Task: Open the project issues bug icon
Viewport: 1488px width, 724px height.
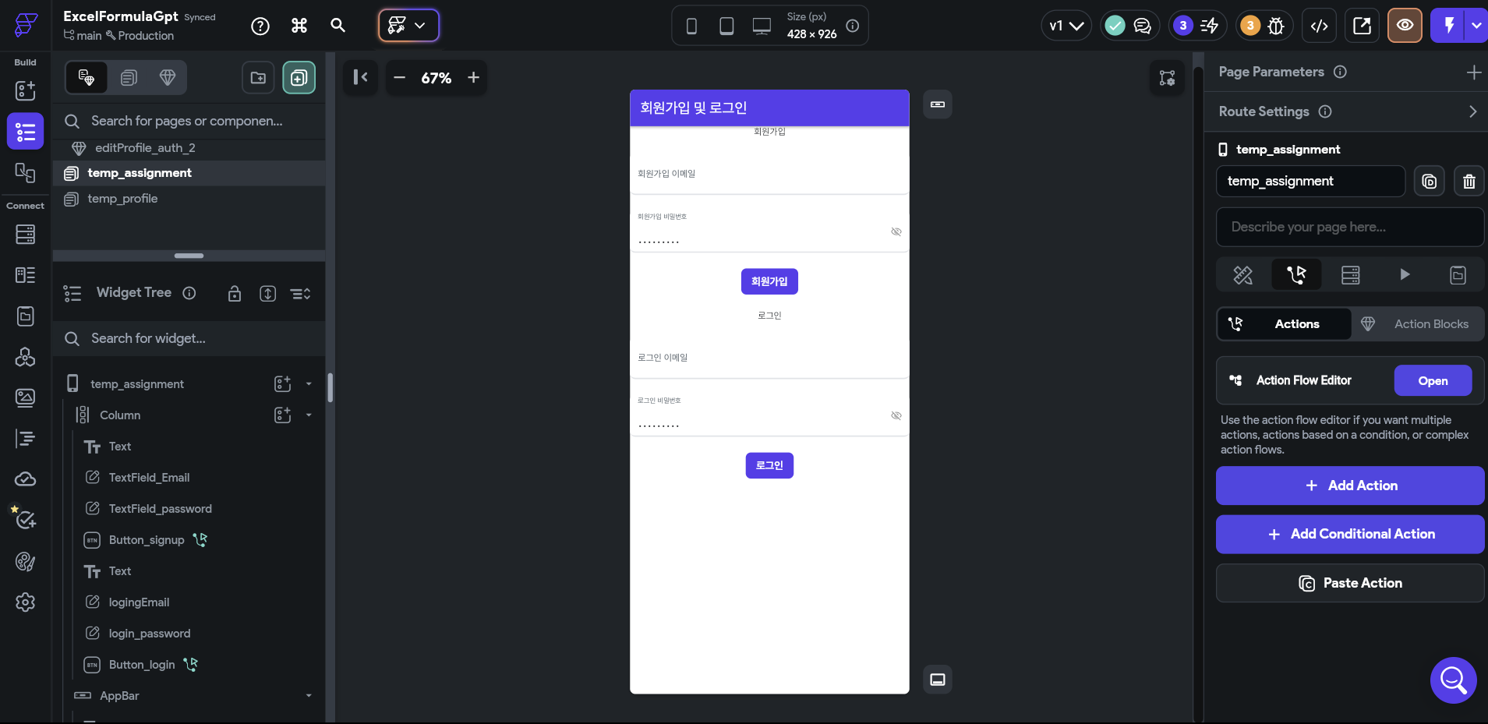Action: [x=1276, y=26]
